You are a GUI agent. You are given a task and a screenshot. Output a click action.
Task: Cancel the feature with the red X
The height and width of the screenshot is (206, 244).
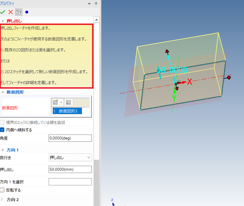(10, 12)
